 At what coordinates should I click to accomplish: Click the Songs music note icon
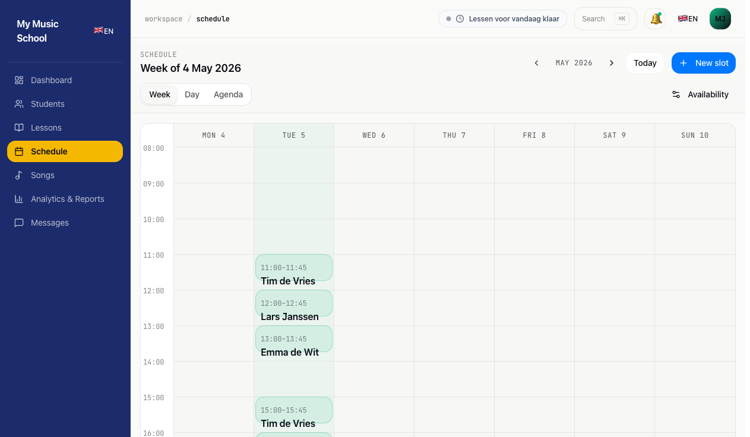(x=19, y=175)
